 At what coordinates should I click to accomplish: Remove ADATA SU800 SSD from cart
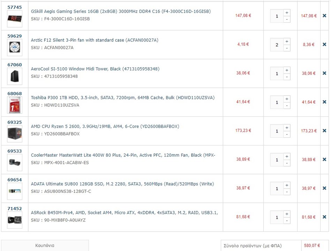pos(324,188)
